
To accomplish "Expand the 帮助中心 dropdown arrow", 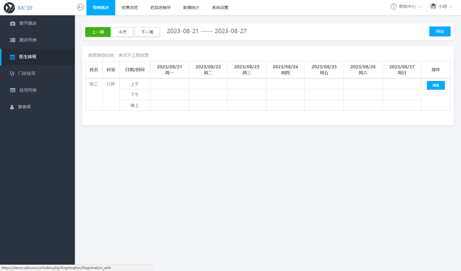I will click(x=420, y=7).
